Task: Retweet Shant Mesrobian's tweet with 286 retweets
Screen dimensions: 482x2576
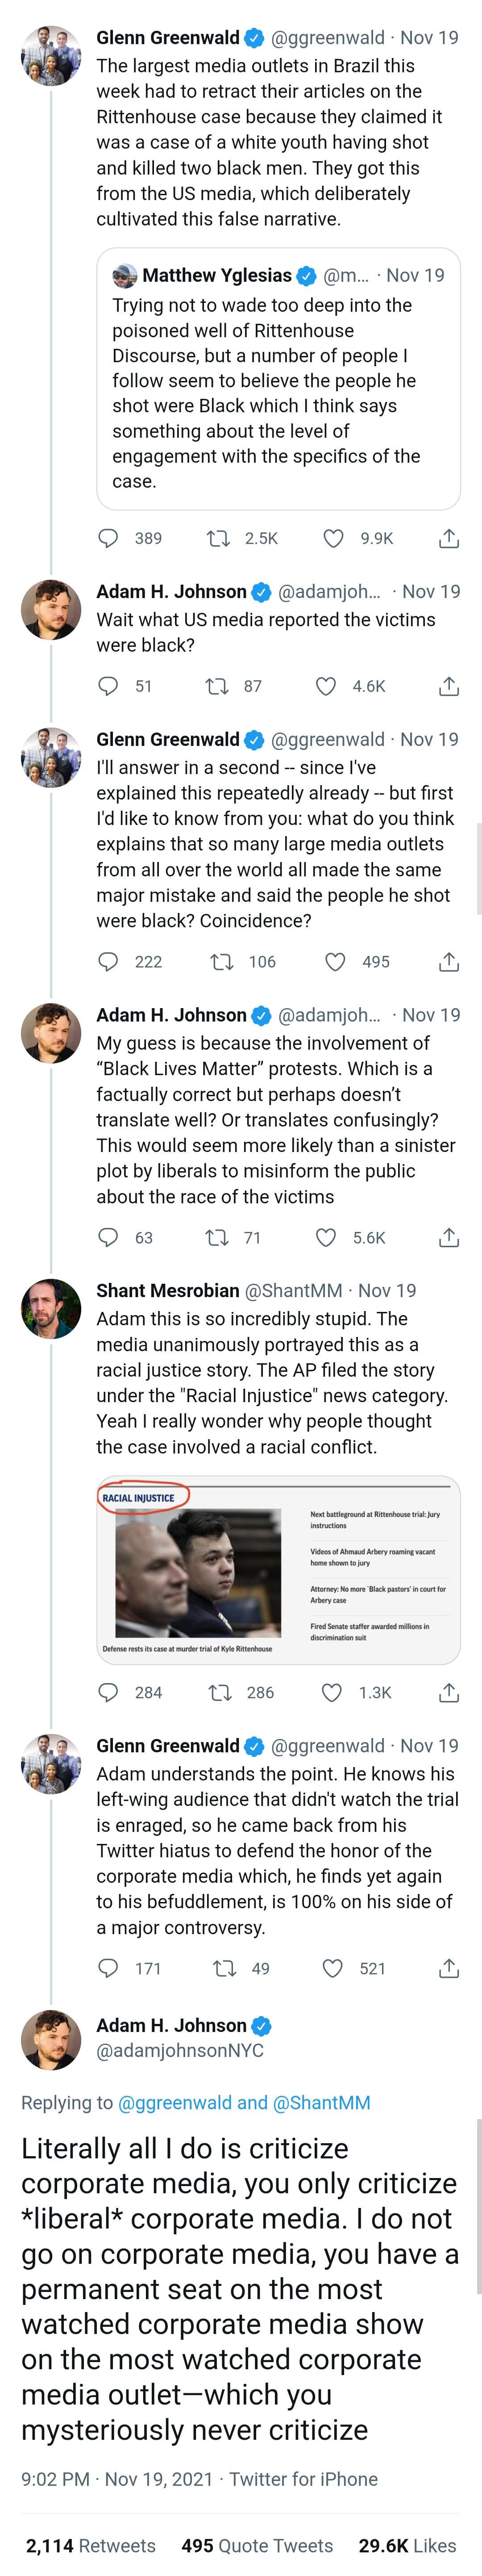Action: coord(218,1692)
